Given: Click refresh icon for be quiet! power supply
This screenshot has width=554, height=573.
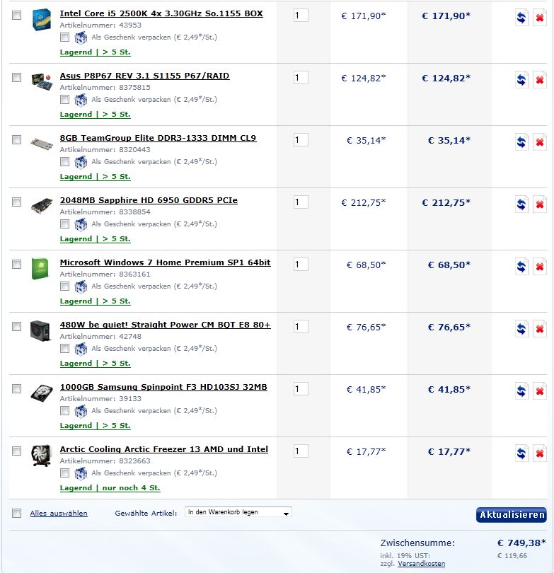Looking at the screenshot, I should coord(521,329).
